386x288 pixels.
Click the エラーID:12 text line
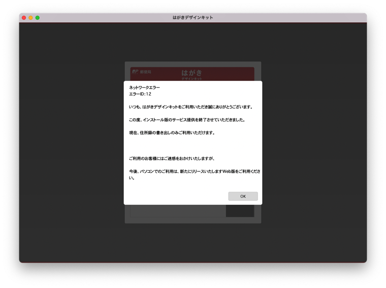click(x=140, y=94)
